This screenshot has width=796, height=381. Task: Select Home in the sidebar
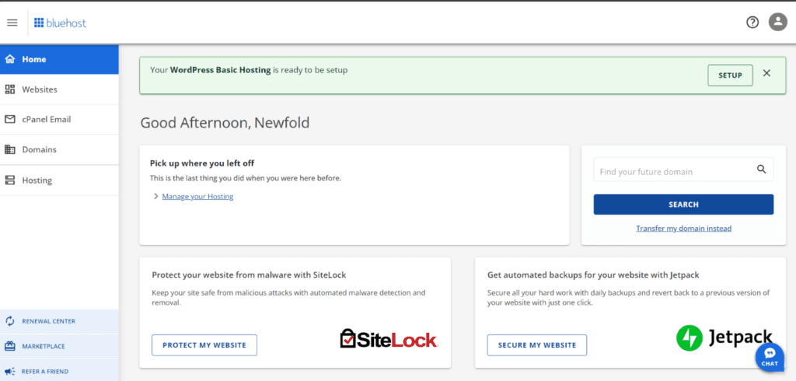click(x=59, y=59)
